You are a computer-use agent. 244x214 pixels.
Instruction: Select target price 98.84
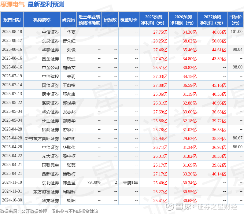pos(238,49)
